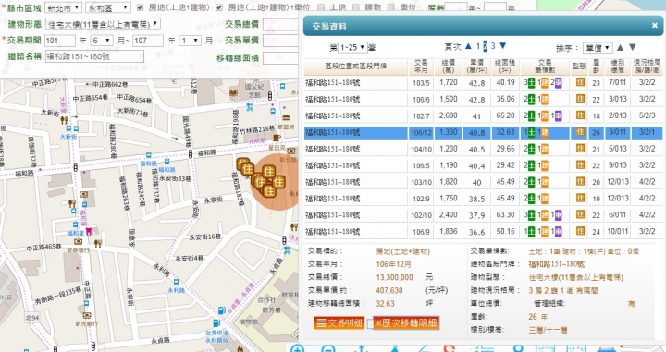This screenshot has width=666, height=352.
Task: Select the row with total price 2,680
Action: [x=484, y=115]
